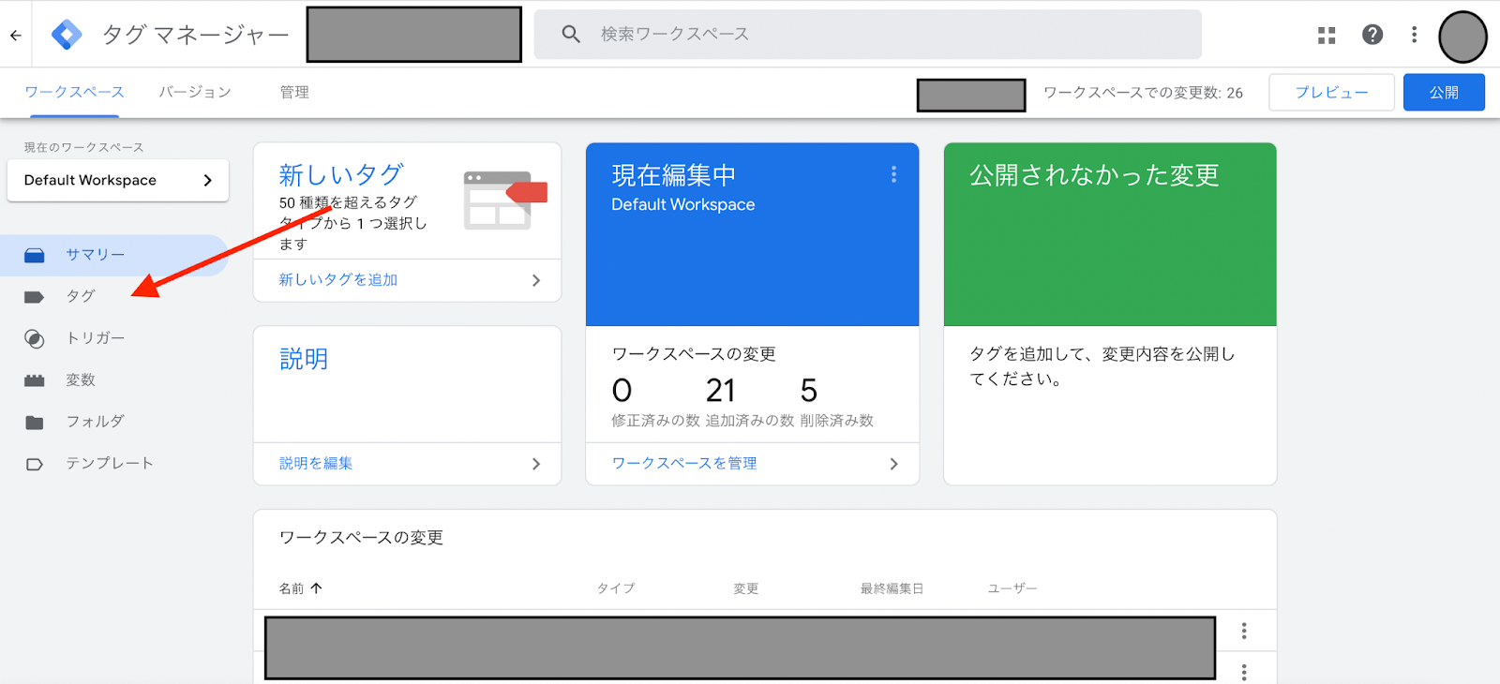Open the help question mark icon
The height and width of the screenshot is (684, 1500).
click(1372, 35)
